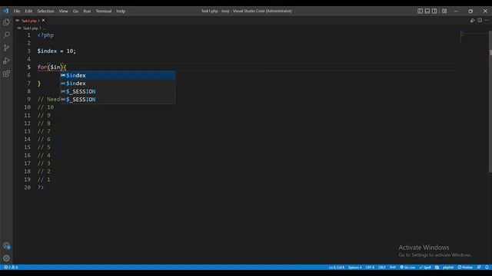The height and width of the screenshot is (276, 492).
Task: Click the VS Code logo icon
Action: 6,11
